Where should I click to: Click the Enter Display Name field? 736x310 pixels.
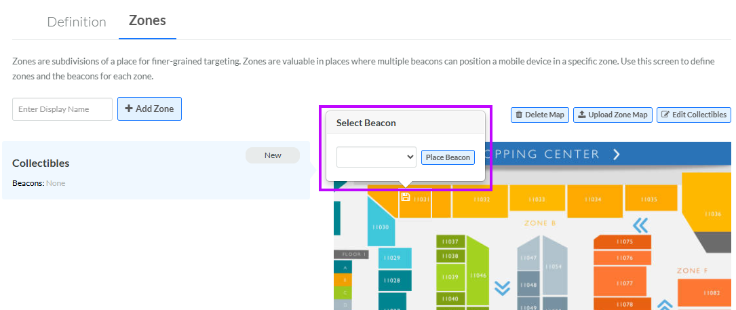pyautogui.click(x=62, y=109)
